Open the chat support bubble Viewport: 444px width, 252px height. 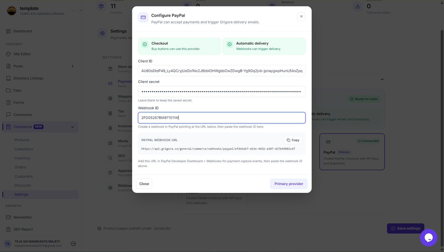click(428, 237)
